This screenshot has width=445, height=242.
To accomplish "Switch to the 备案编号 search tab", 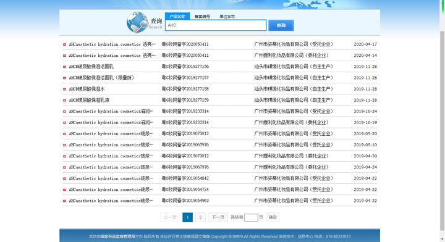I will click(x=202, y=17).
